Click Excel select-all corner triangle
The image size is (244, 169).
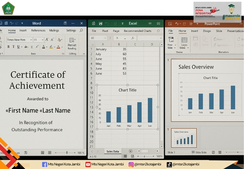click(x=92, y=45)
